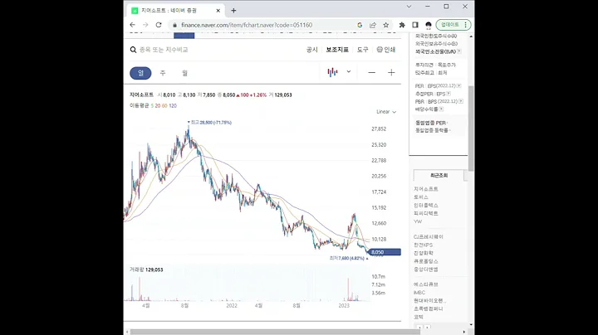The width and height of the screenshot is (598, 335).
Task: Reload the page with refresh icon
Action: pyautogui.click(x=159, y=25)
